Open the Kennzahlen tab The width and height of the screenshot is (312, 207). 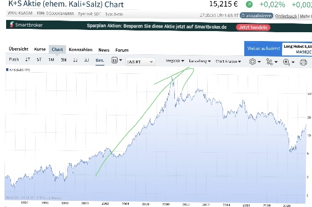[80, 50]
